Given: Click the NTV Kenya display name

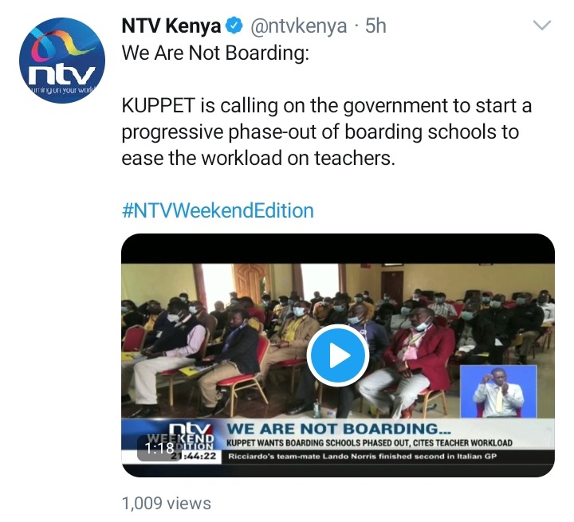Looking at the screenshot, I should (x=171, y=26).
